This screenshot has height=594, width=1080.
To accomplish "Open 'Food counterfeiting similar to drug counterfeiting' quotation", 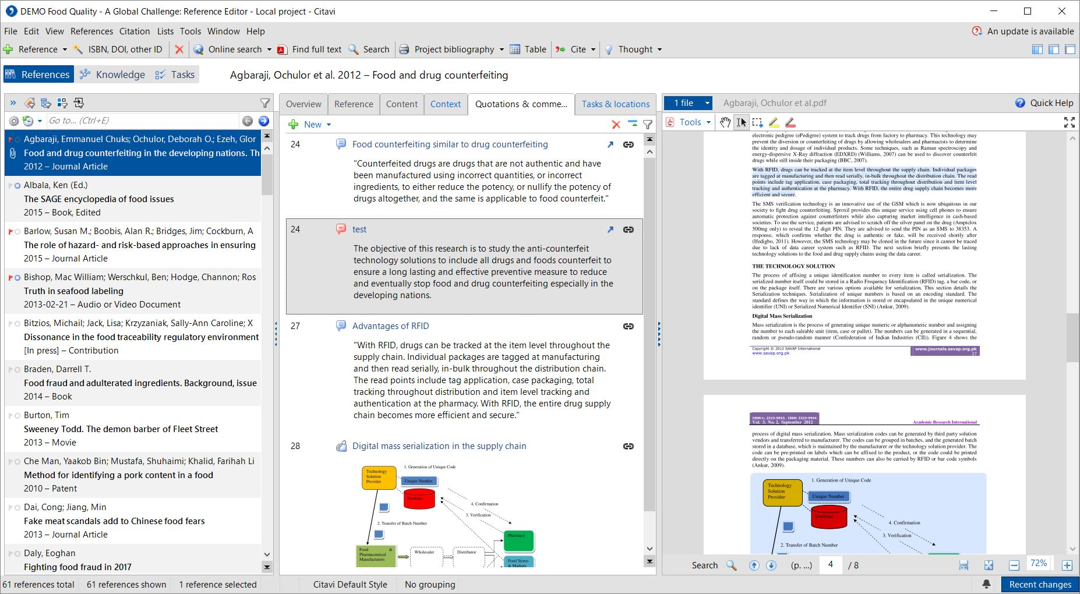I will tap(450, 144).
